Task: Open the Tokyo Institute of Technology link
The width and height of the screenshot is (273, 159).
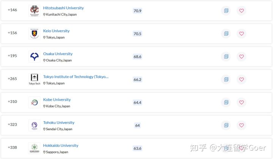Action: 76,77
